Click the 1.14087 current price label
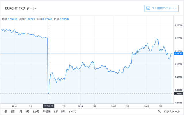Screen dimensions: 184x115 (x=178, y=53)
